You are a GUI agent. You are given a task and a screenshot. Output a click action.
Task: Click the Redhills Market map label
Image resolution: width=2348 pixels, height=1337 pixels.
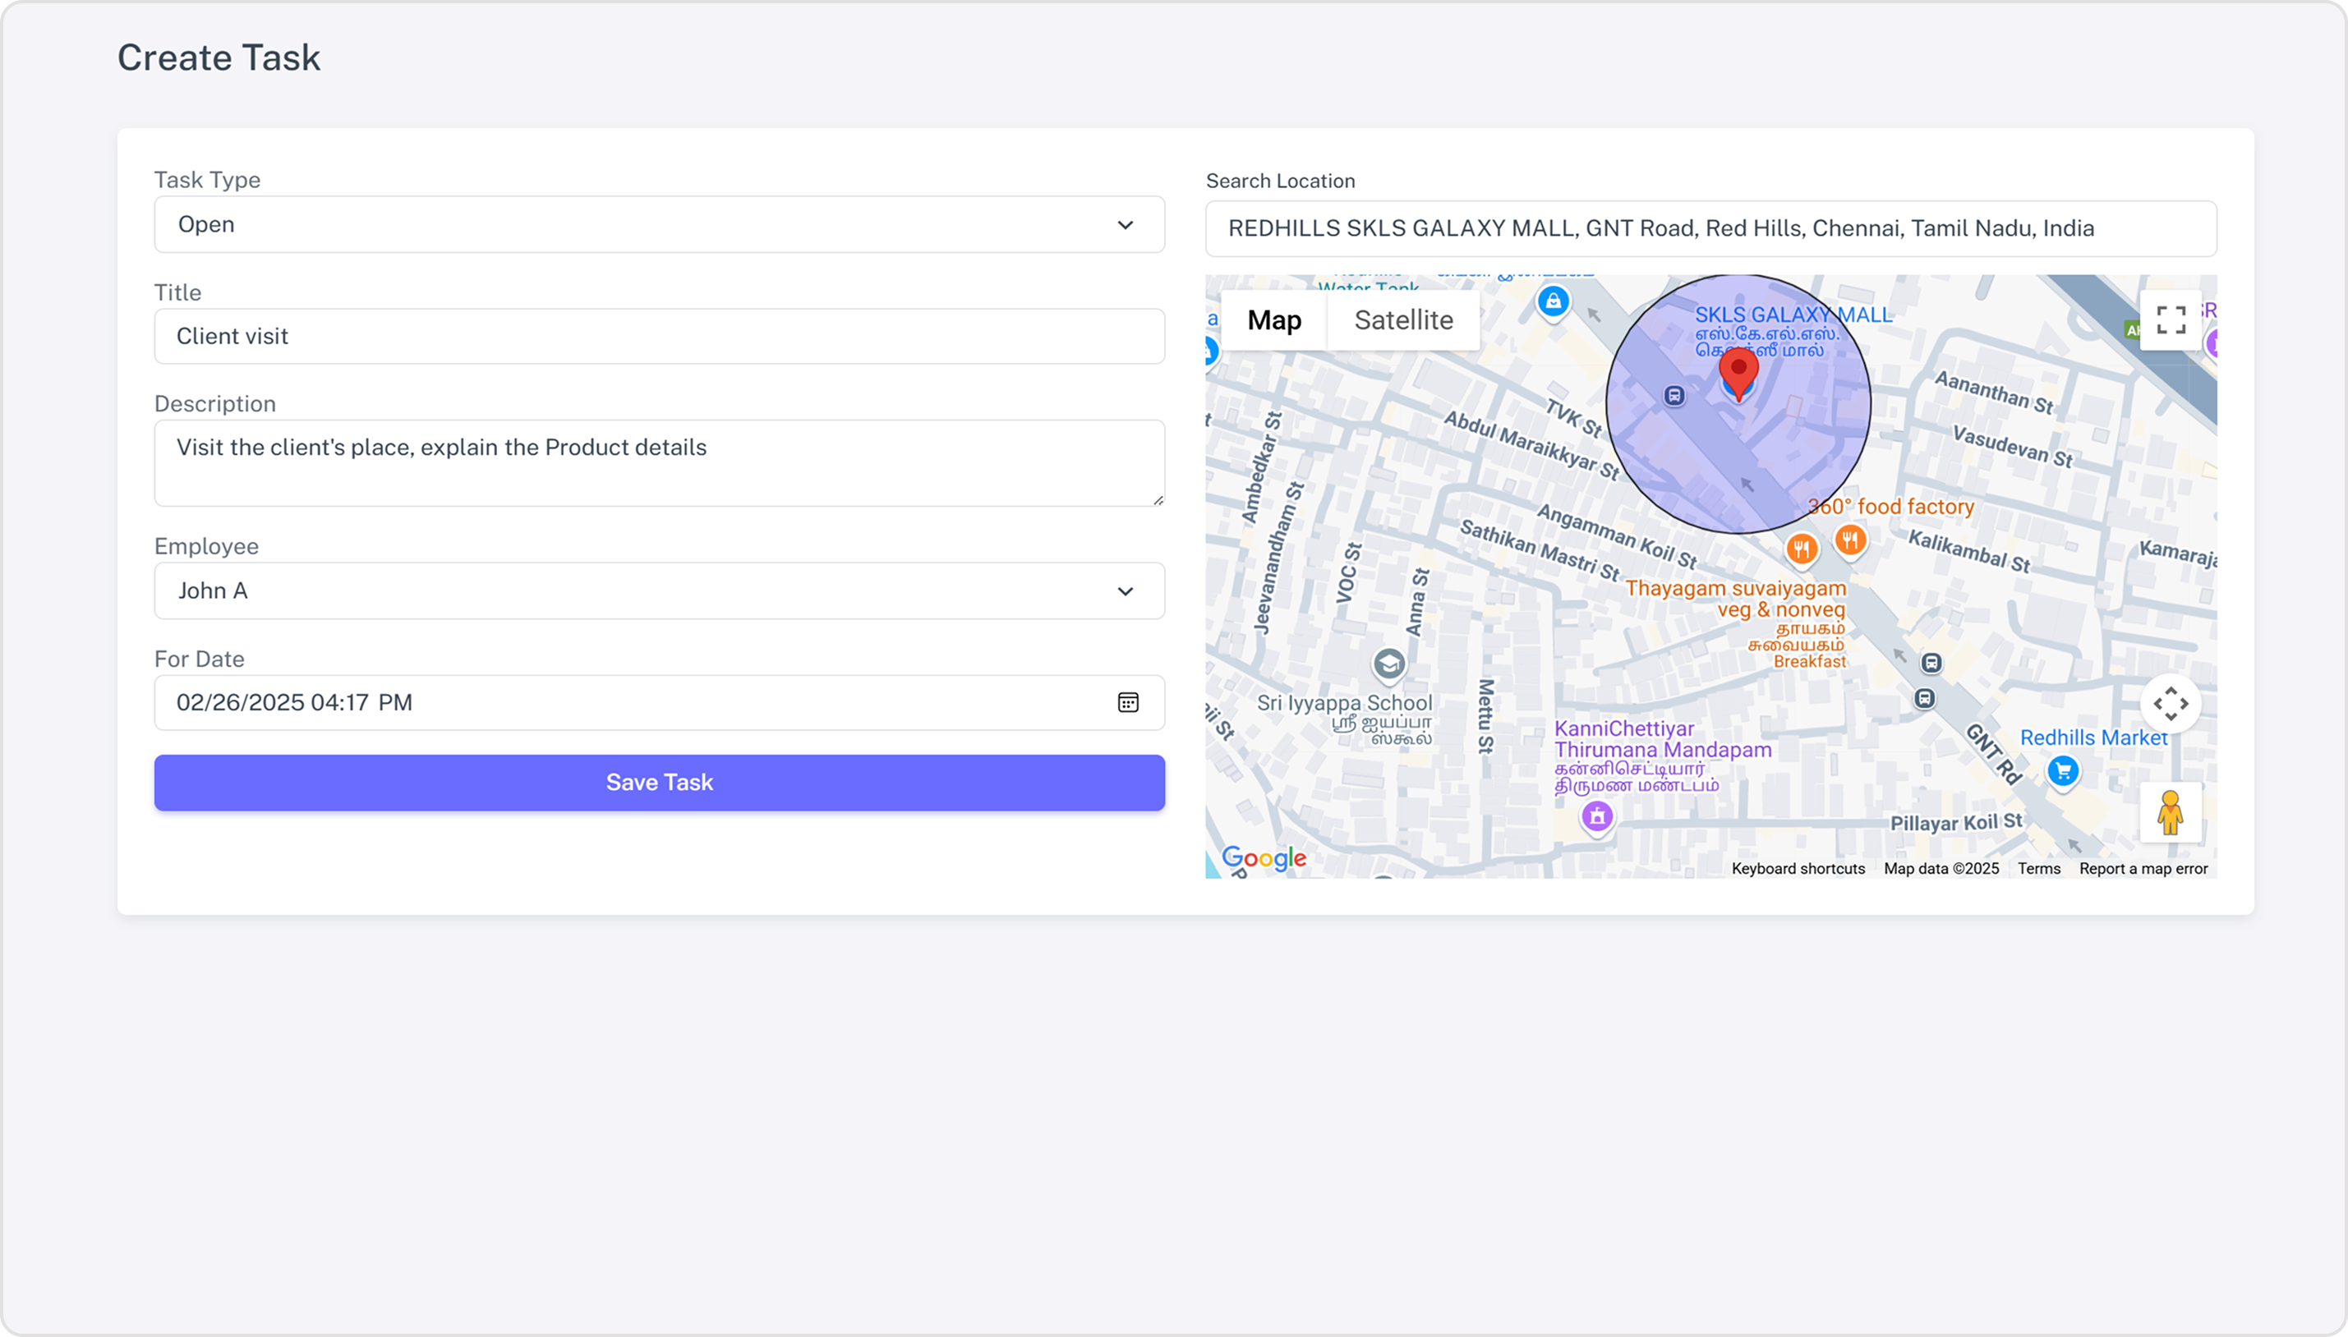[2092, 737]
